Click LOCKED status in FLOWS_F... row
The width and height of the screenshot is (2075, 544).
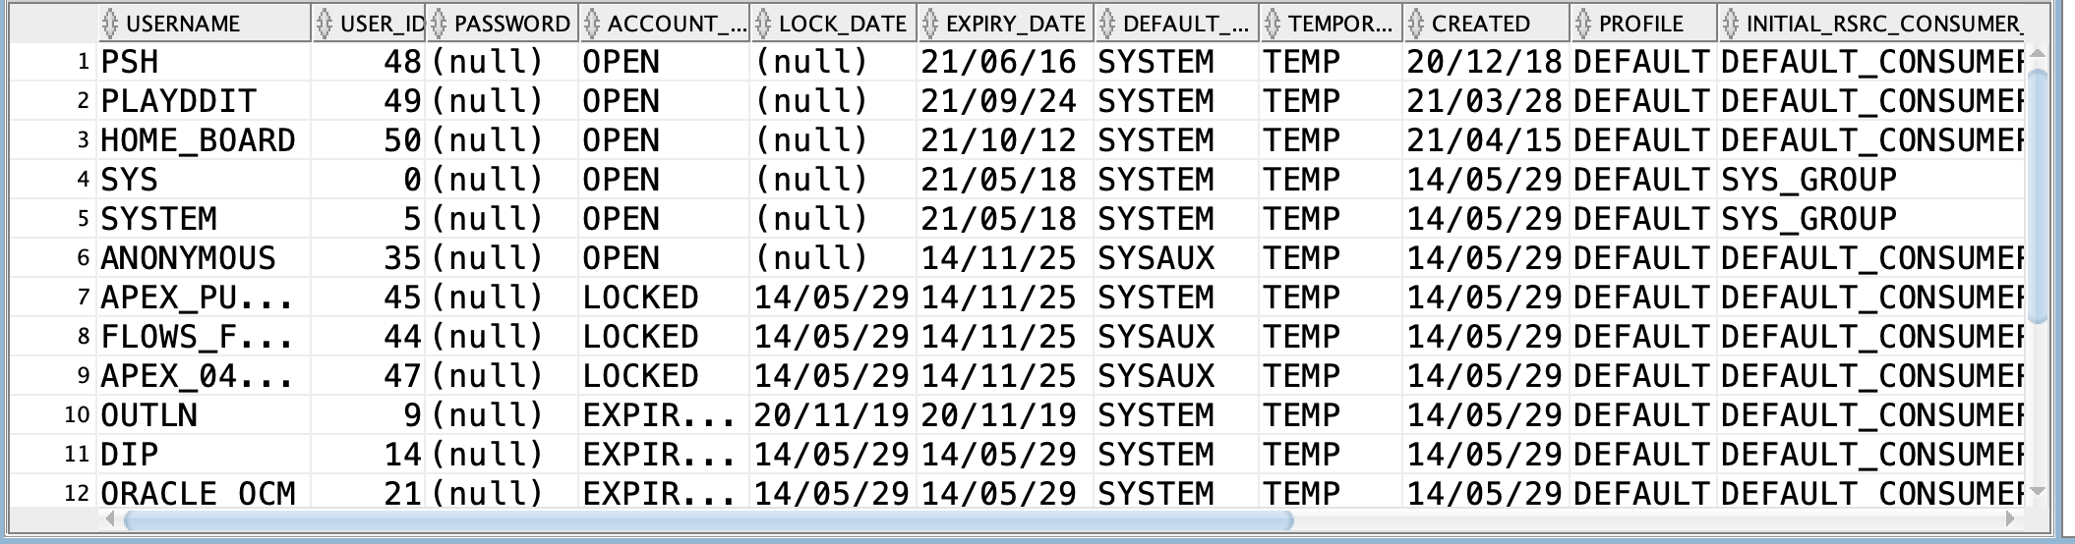click(664, 337)
